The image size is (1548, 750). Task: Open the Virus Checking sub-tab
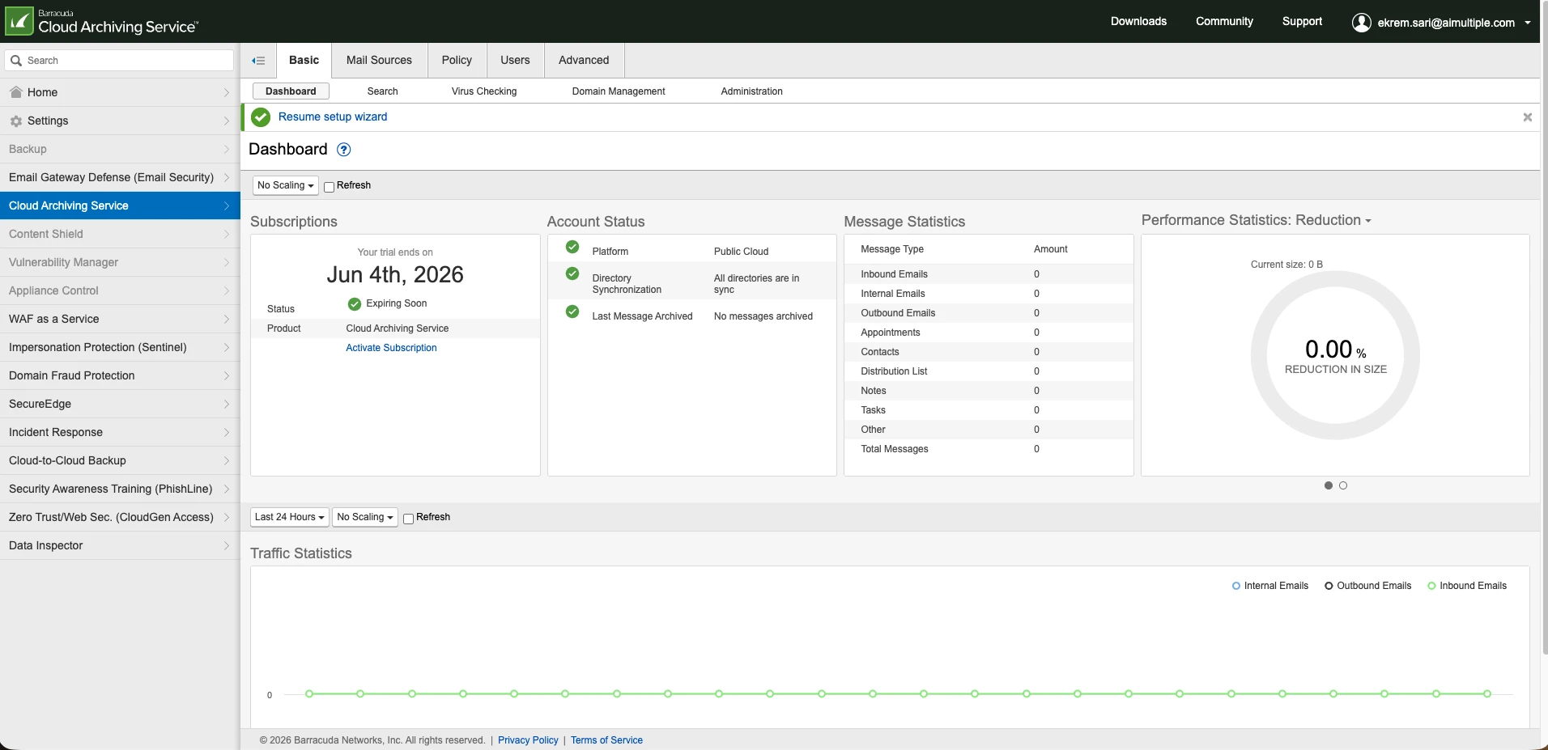(x=484, y=91)
